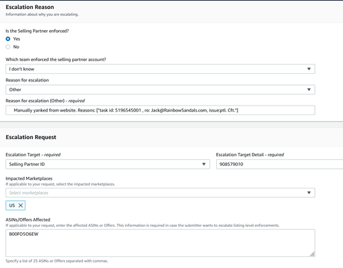This screenshot has width=343, height=268.
Task: Click the text area resize handle
Action: (x=312, y=254)
